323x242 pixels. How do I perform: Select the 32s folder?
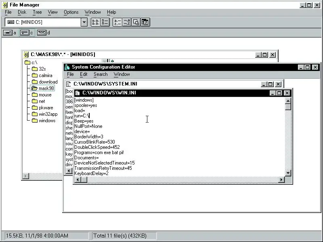click(39, 69)
